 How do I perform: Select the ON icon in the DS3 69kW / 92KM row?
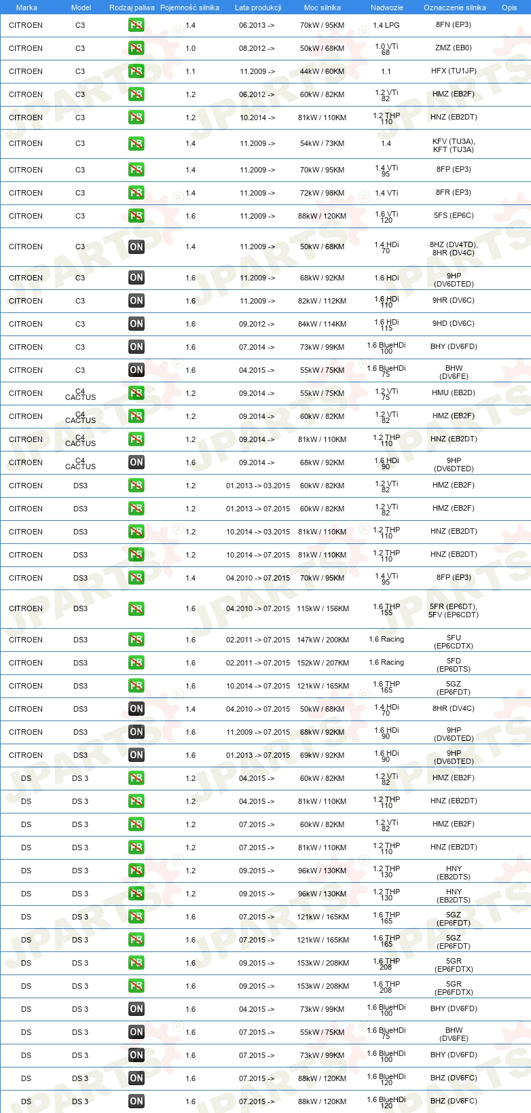[136, 755]
